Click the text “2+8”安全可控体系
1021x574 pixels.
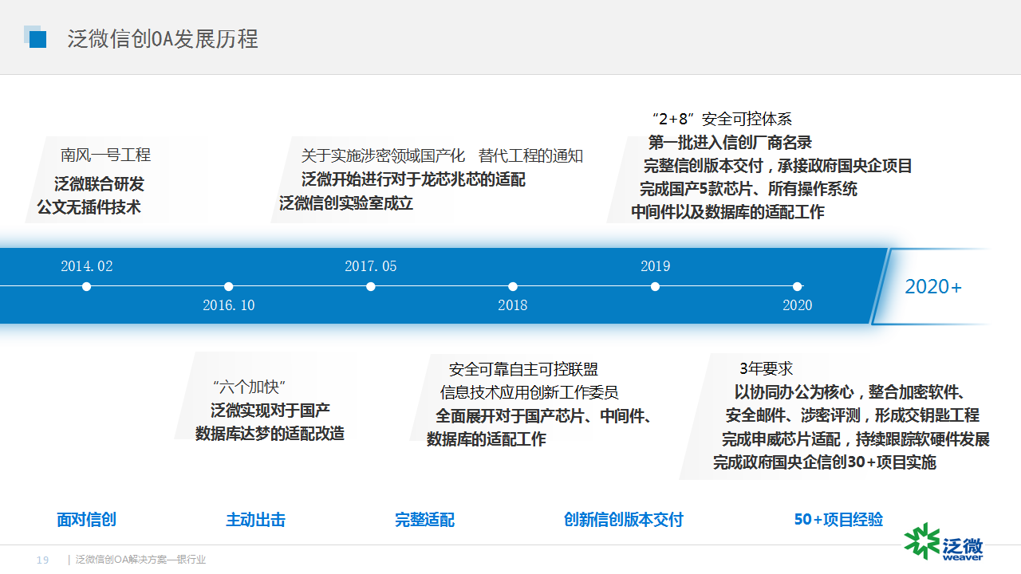tap(722, 119)
